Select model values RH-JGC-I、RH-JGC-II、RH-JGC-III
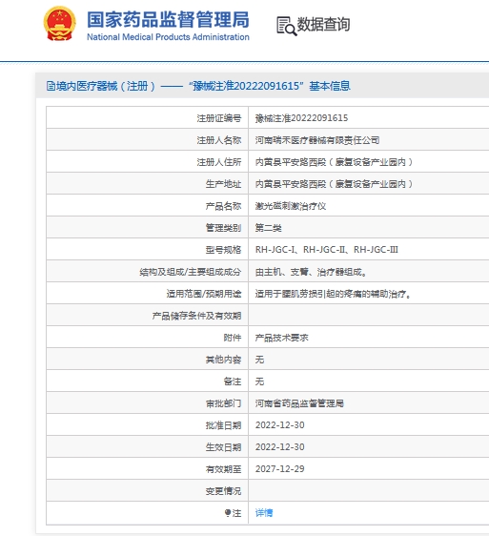Screen dimensions: 489x536 [x=327, y=250]
